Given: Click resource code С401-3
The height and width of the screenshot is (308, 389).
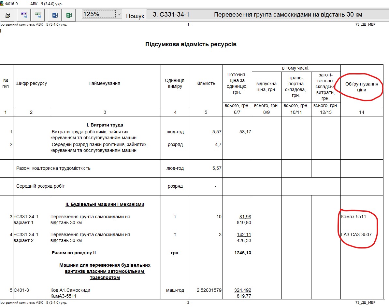Looking at the screenshot, I should pos(21,290).
